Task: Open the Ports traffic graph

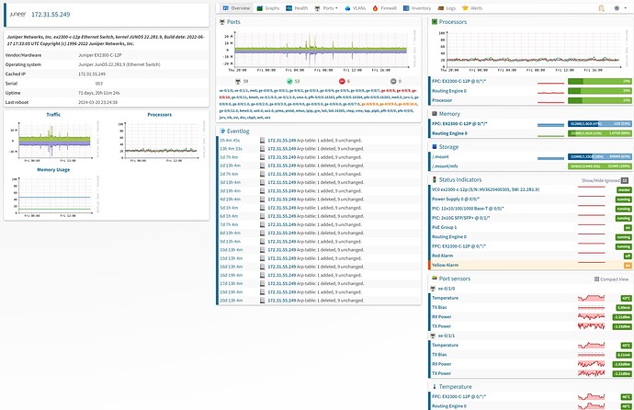Action: point(318,51)
